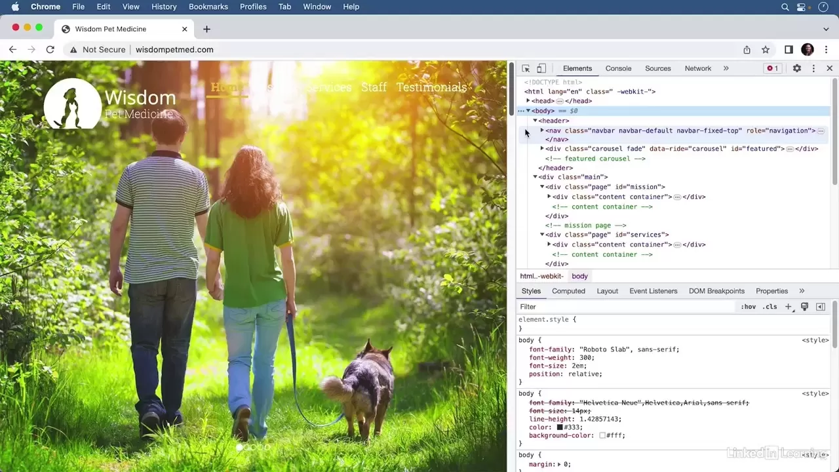Switch to the Console tab
Screen dimensions: 839x472
618,68
